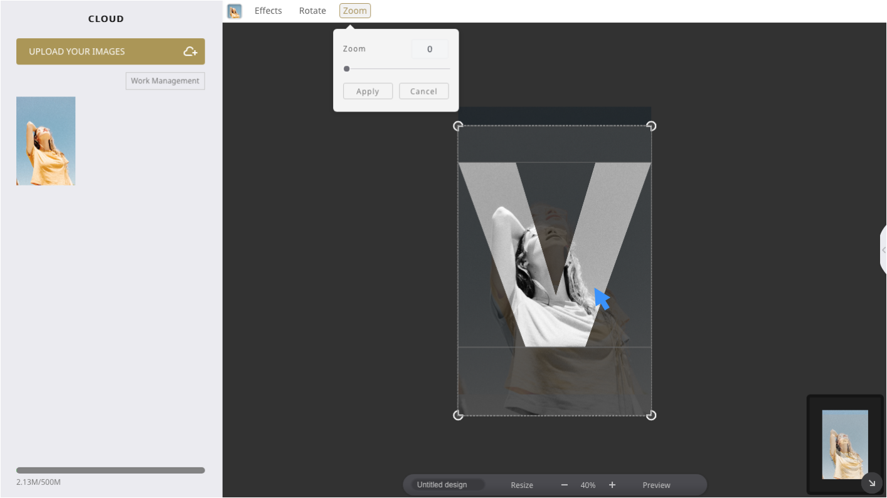Viewport: 887px width, 498px height.
Task: Click the 2.13M/500M storage text
Action: [38, 482]
